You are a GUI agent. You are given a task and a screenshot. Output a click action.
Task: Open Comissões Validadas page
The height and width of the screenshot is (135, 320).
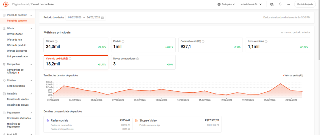point(19,118)
